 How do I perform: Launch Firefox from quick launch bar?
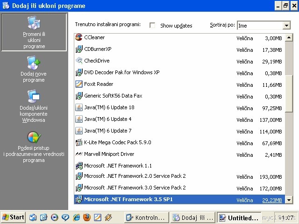87,217
